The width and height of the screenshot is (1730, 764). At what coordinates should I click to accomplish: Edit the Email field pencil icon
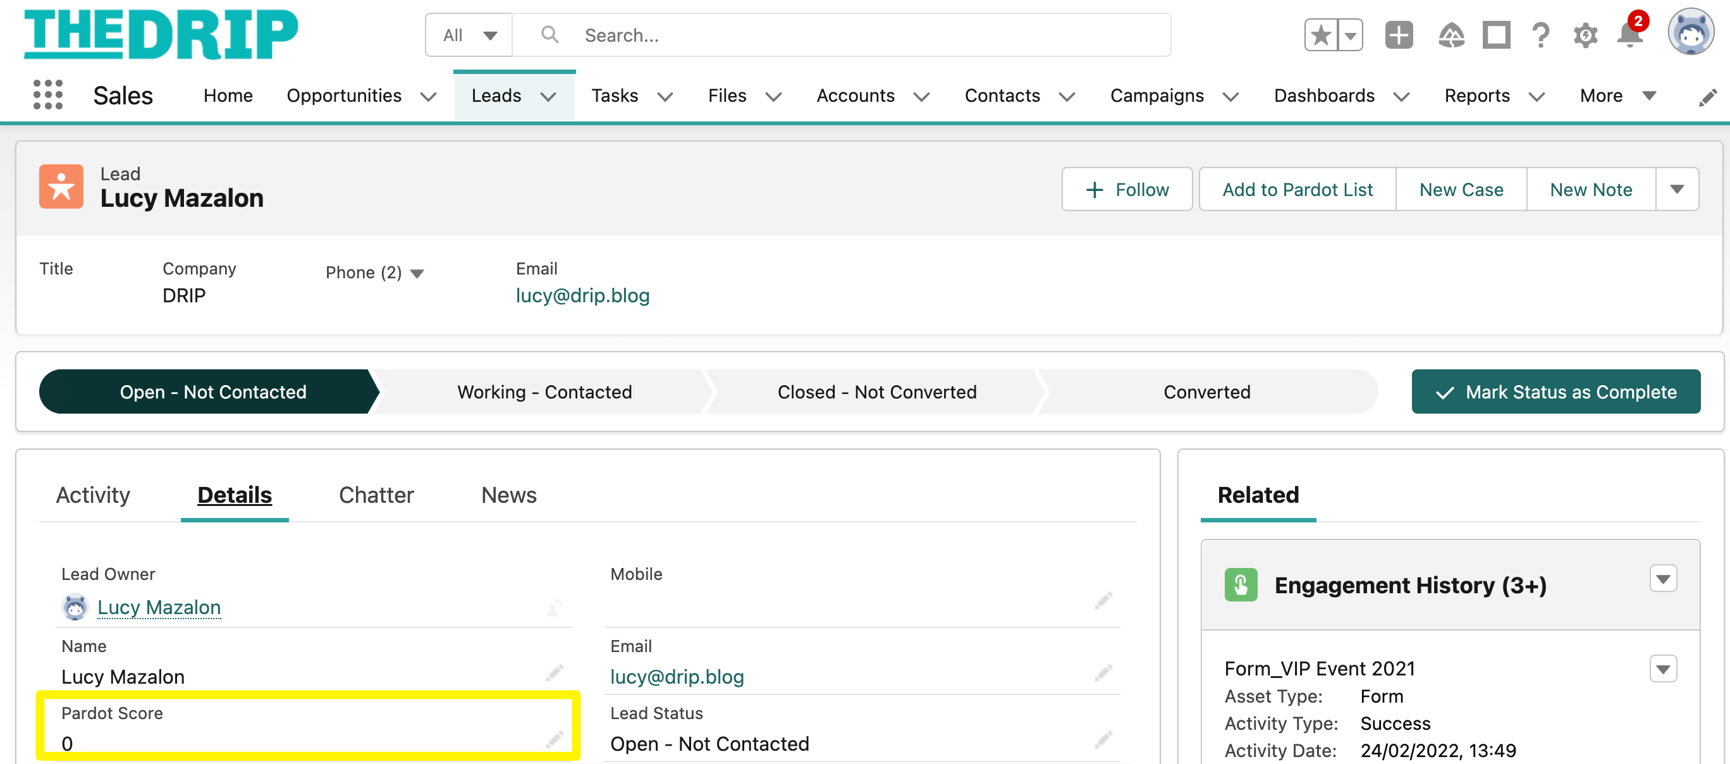[1103, 673]
